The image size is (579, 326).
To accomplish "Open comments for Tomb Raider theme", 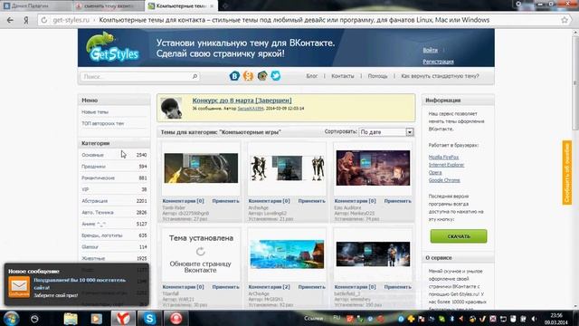I will coord(183,201).
